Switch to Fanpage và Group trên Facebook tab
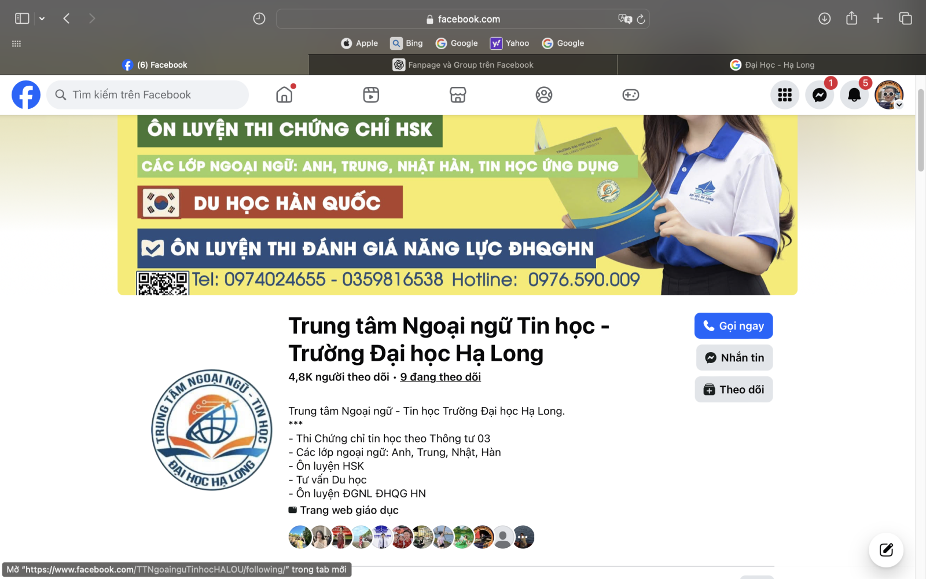This screenshot has width=926, height=579. pos(463,65)
